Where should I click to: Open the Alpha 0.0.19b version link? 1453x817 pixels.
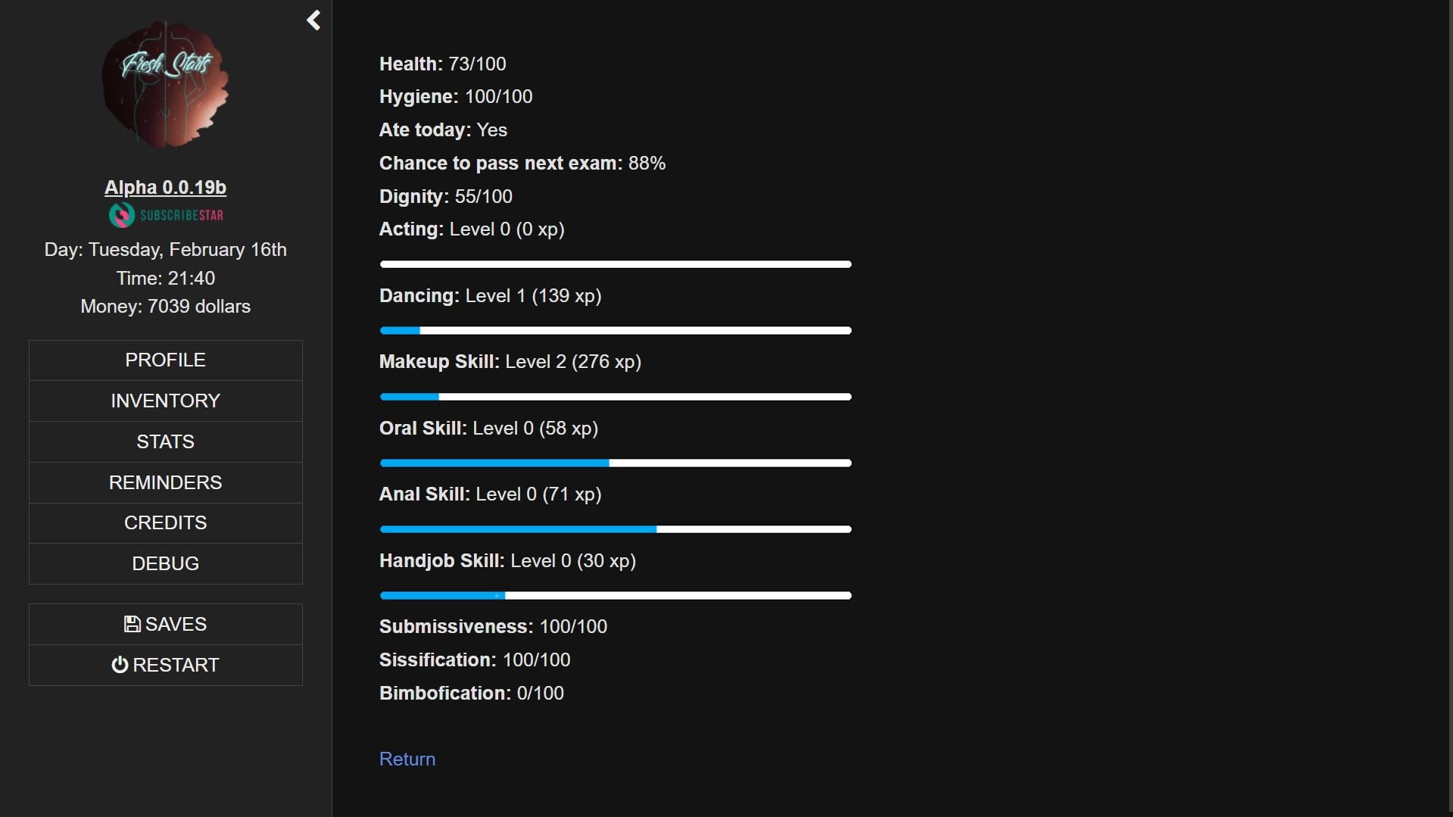pos(165,187)
